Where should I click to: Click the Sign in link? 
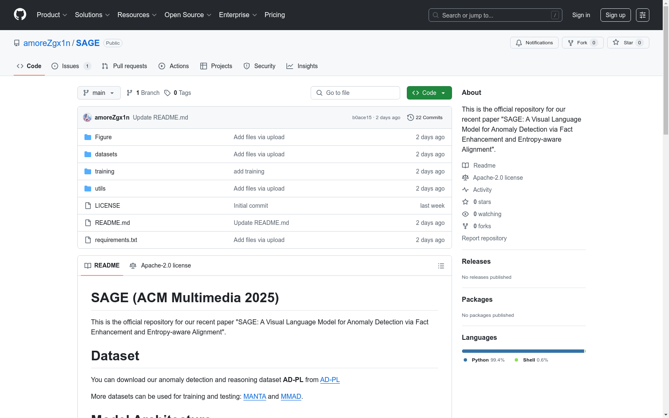pyautogui.click(x=581, y=15)
